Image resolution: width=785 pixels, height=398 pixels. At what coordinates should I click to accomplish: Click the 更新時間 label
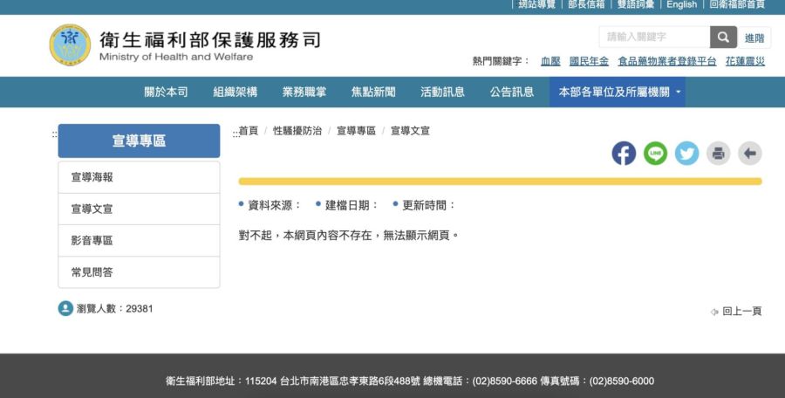pos(428,205)
